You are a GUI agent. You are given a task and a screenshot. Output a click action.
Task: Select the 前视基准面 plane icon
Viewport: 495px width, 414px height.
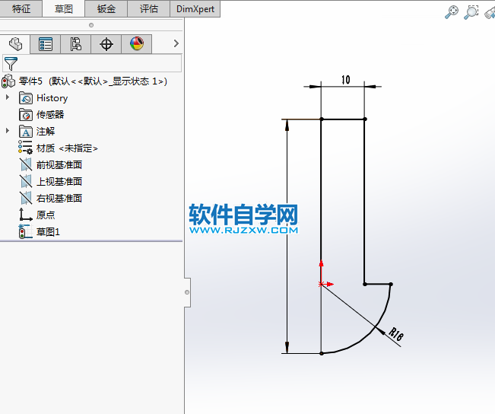coord(26,164)
